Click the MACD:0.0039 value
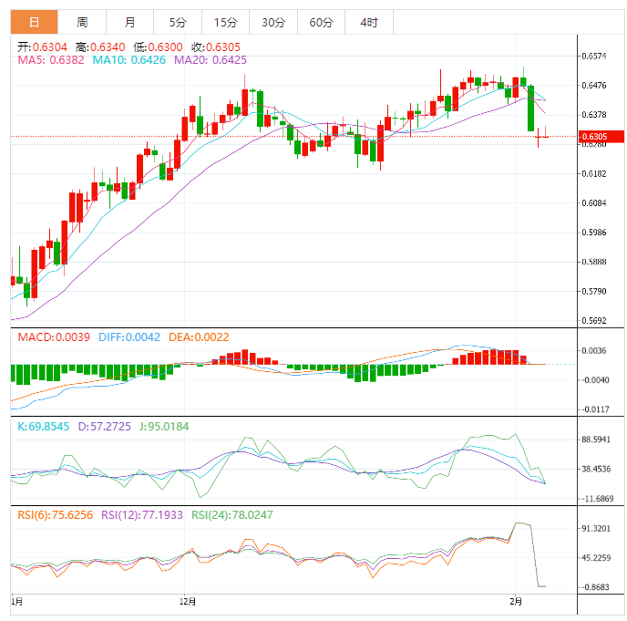 (x=54, y=337)
